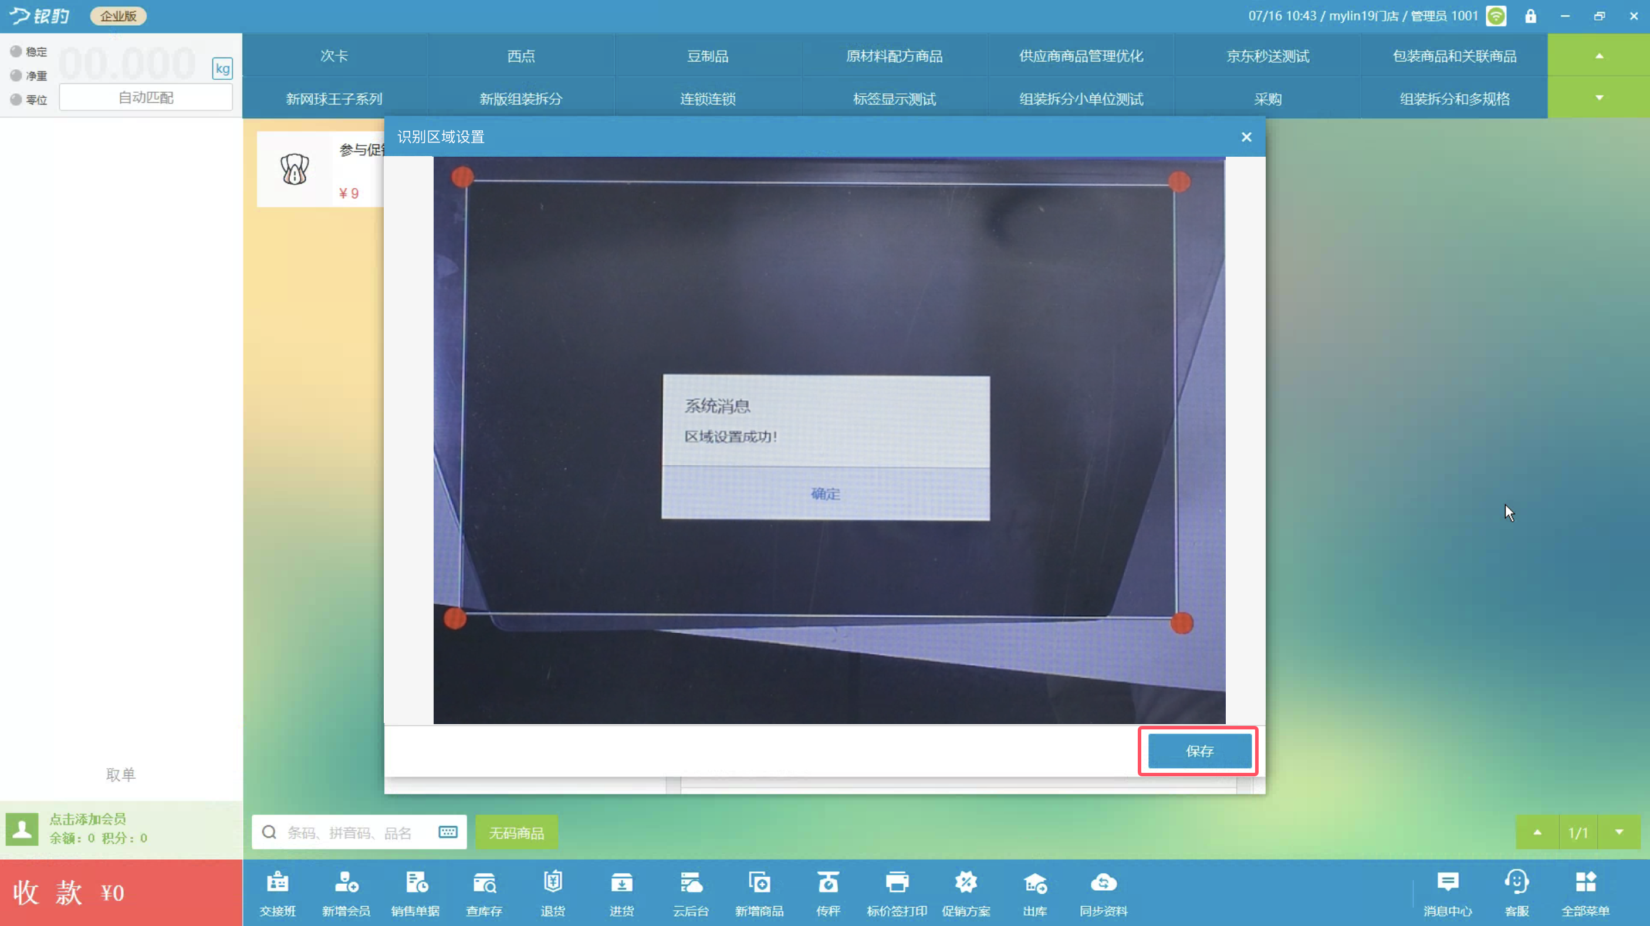Select 供应商商品管理优化 category tab
This screenshot has height=926, width=1650.
coord(1081,56)
